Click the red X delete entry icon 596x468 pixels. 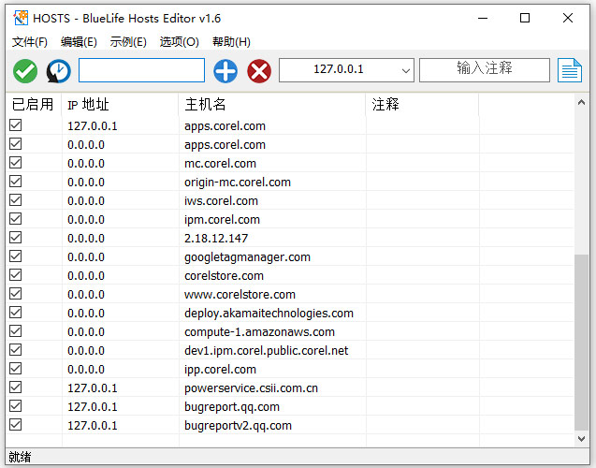(x=259, y=71)
